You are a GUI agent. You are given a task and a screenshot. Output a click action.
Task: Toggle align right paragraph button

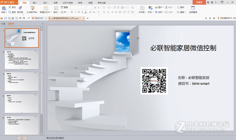112,12
